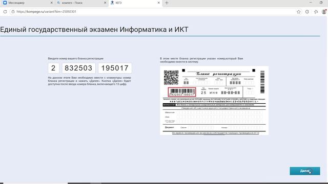Click the field containing 832503

click(78, 68)
